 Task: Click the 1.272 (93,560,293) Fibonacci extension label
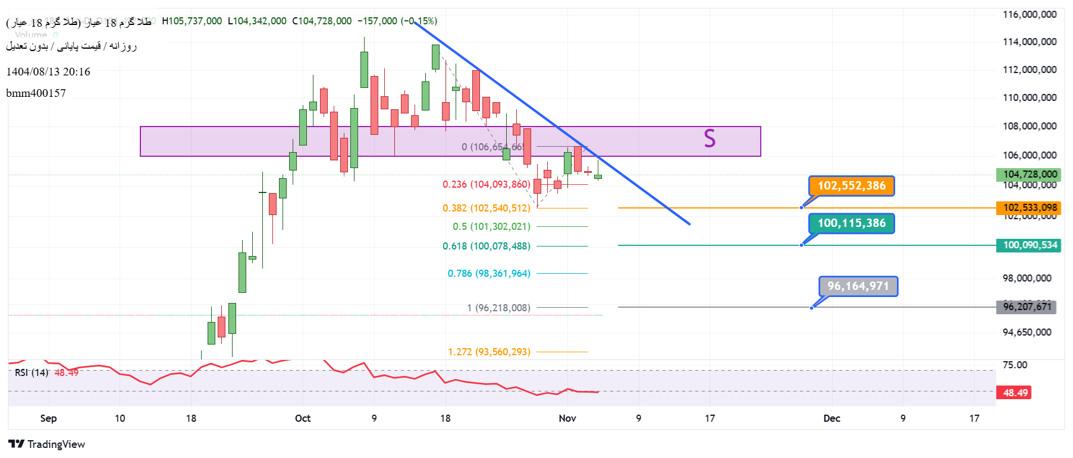tap(488, 352)
